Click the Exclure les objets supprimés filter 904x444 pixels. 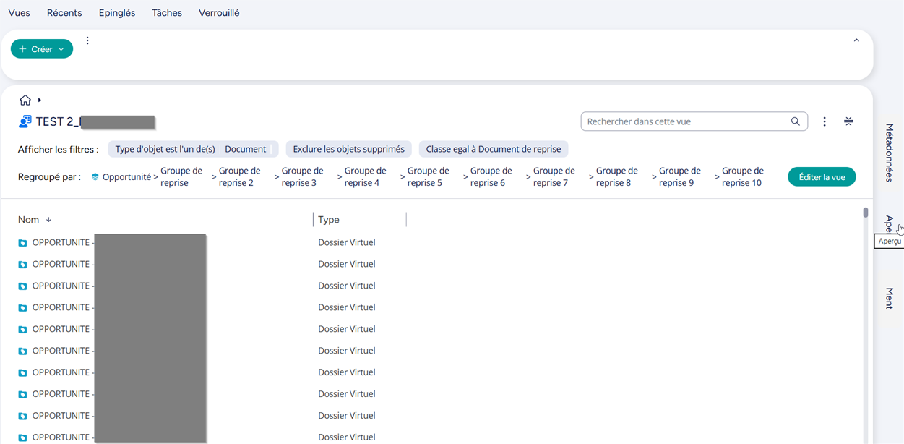click(348, 149)
